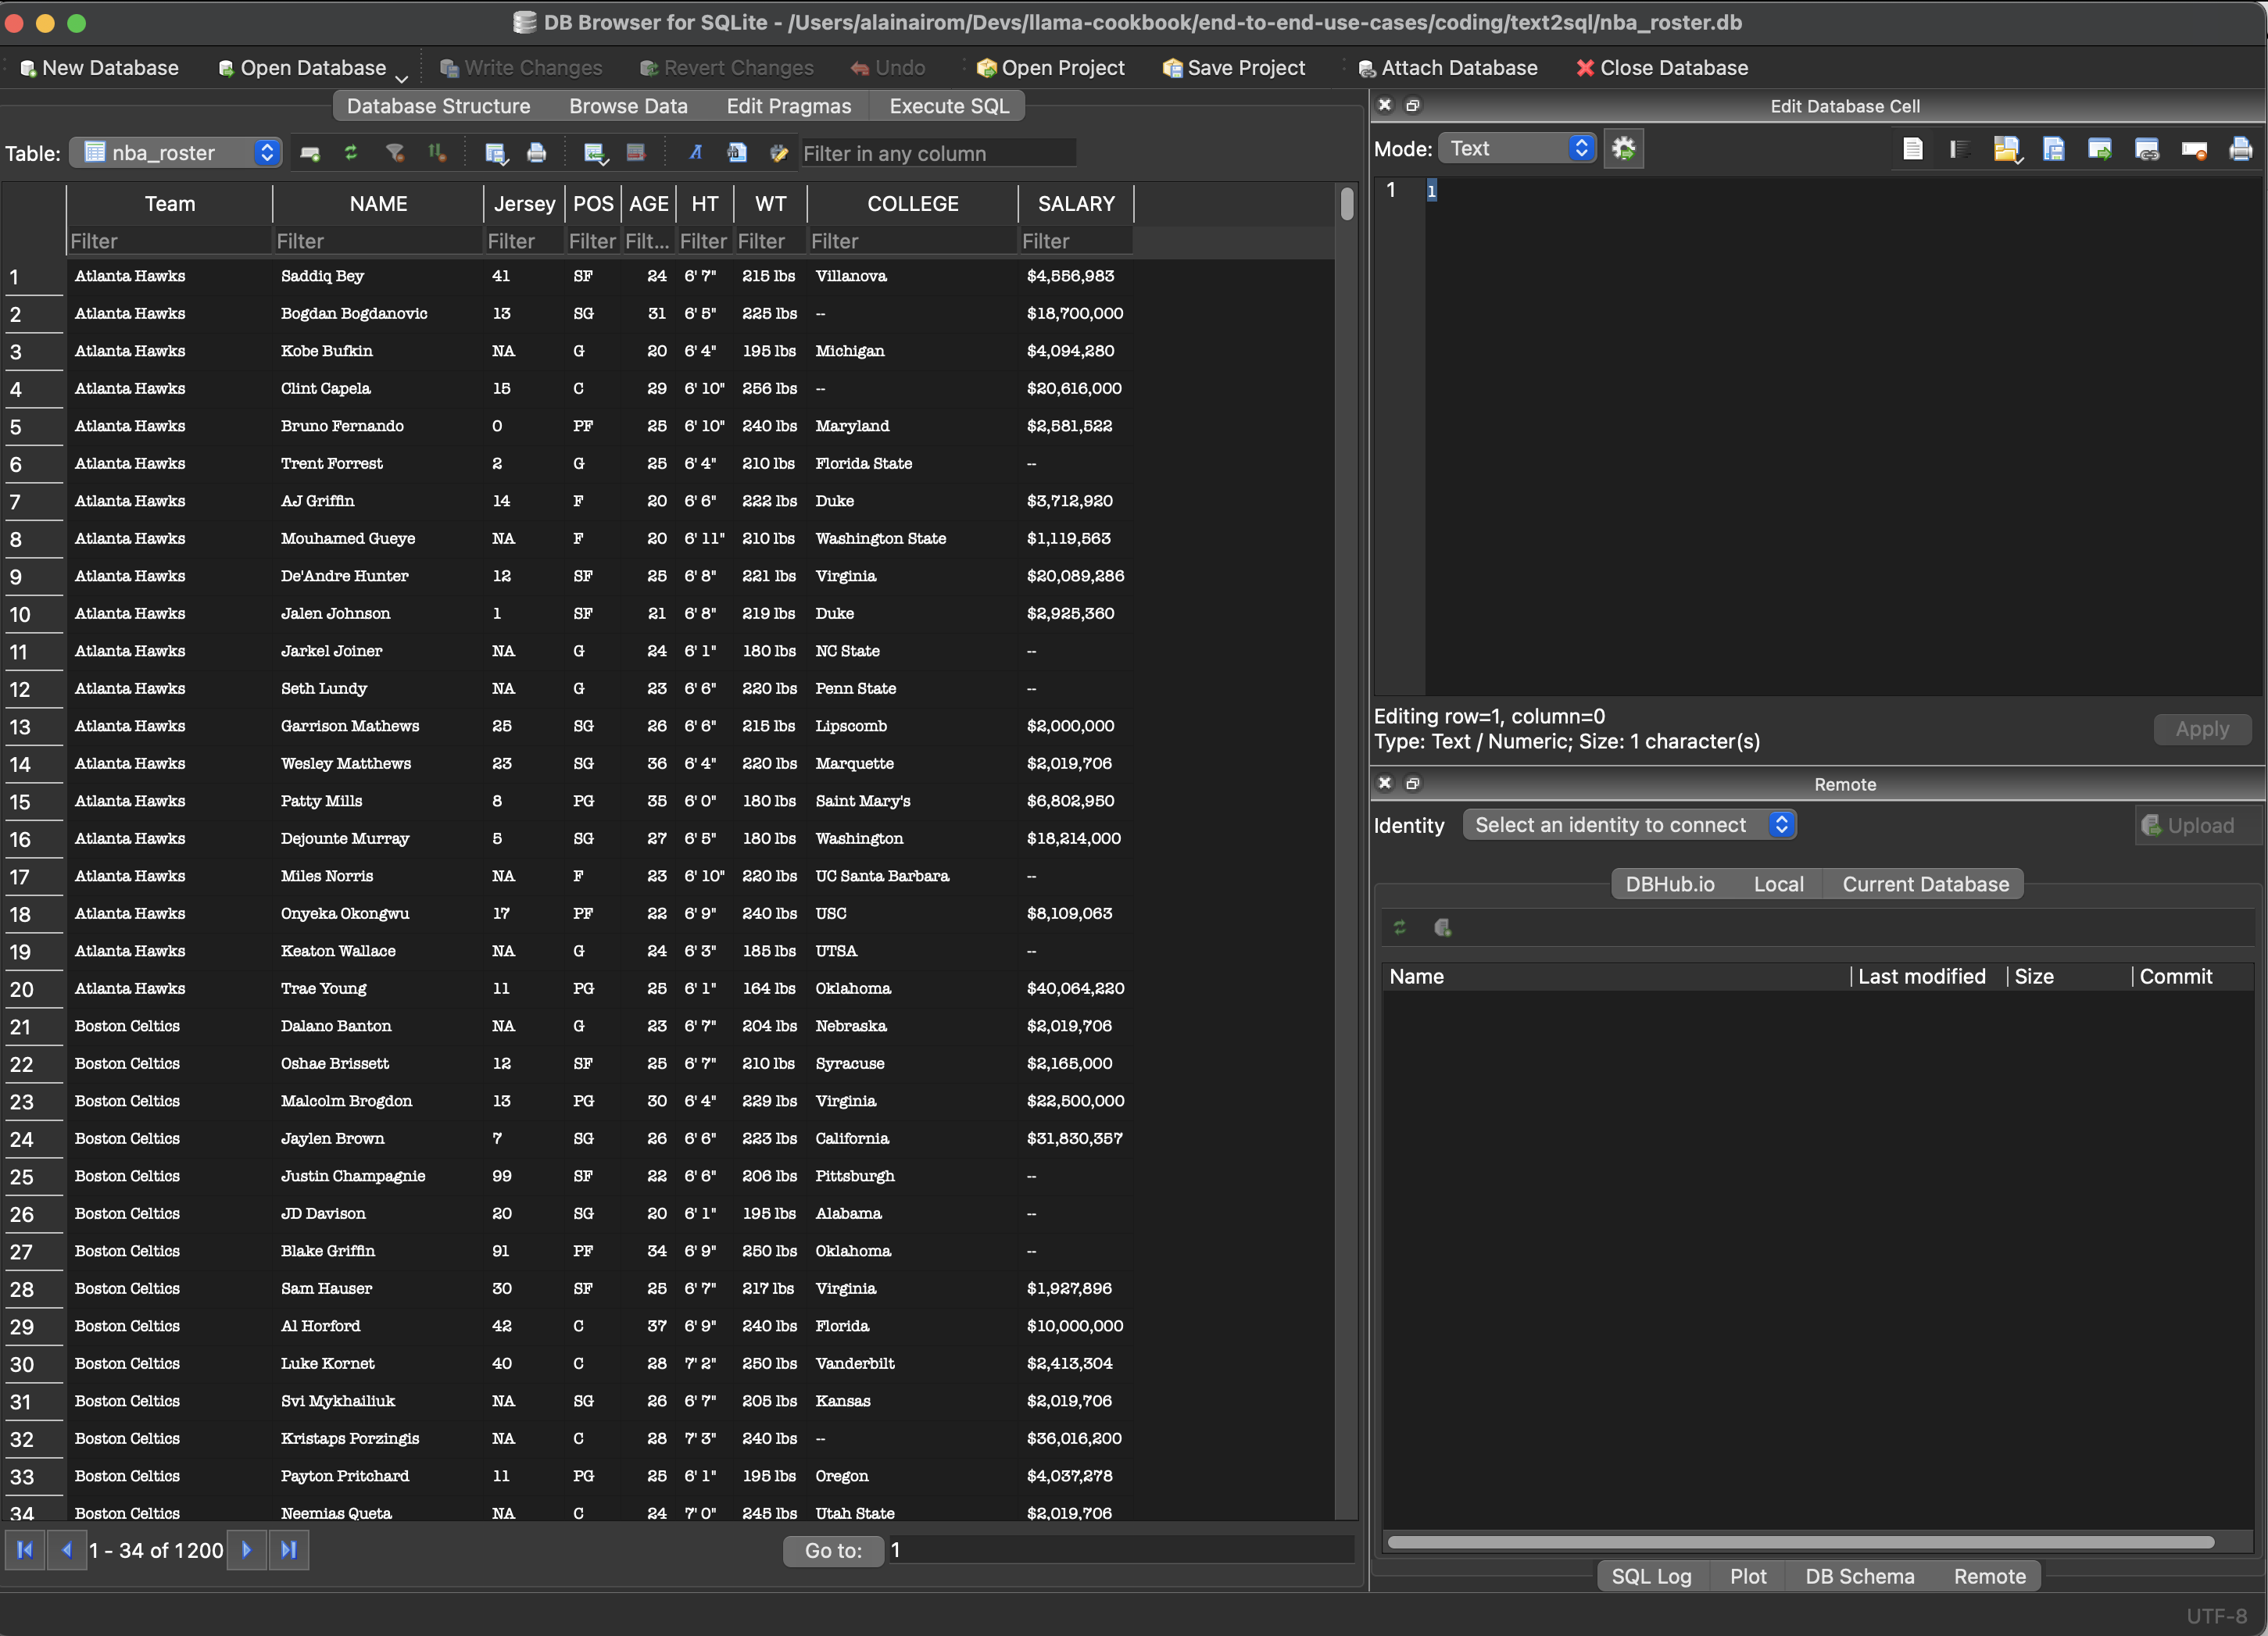Click the Save table as currently displayed icon
Screen dimensions: 2268x1636
496,153
